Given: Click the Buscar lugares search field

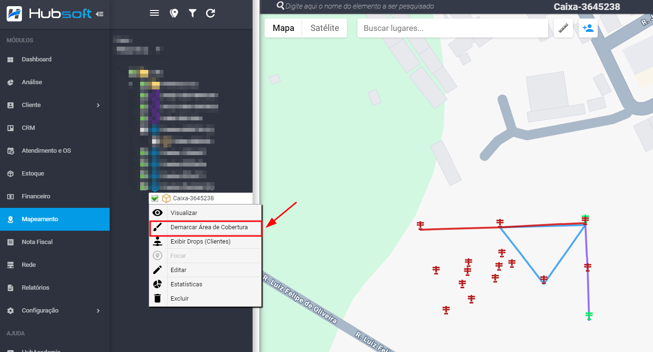Looking at the screenshot, I should click(x=453, y=28).
